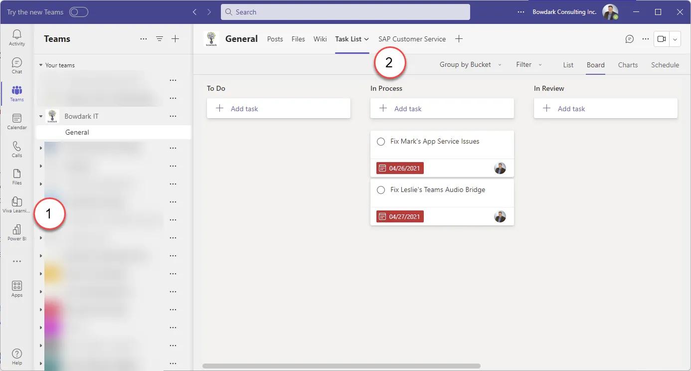691x371 pixels.
Task: Click the Search box
Action: 345,12
